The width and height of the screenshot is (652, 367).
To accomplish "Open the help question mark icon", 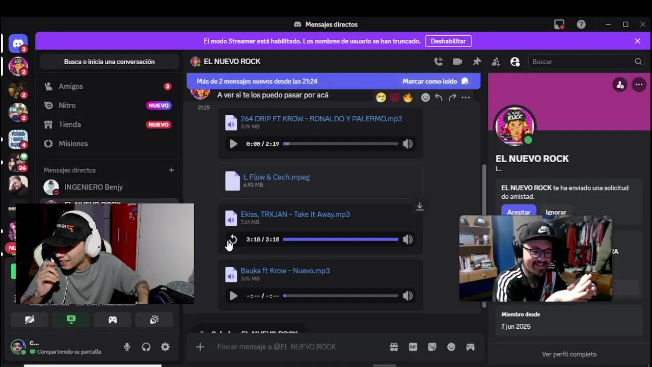I will [581, 24].
